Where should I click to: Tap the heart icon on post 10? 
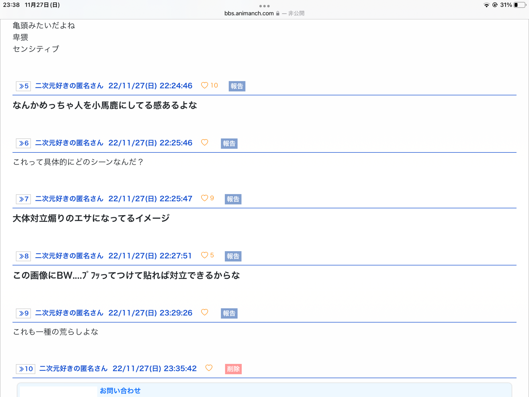209,368
